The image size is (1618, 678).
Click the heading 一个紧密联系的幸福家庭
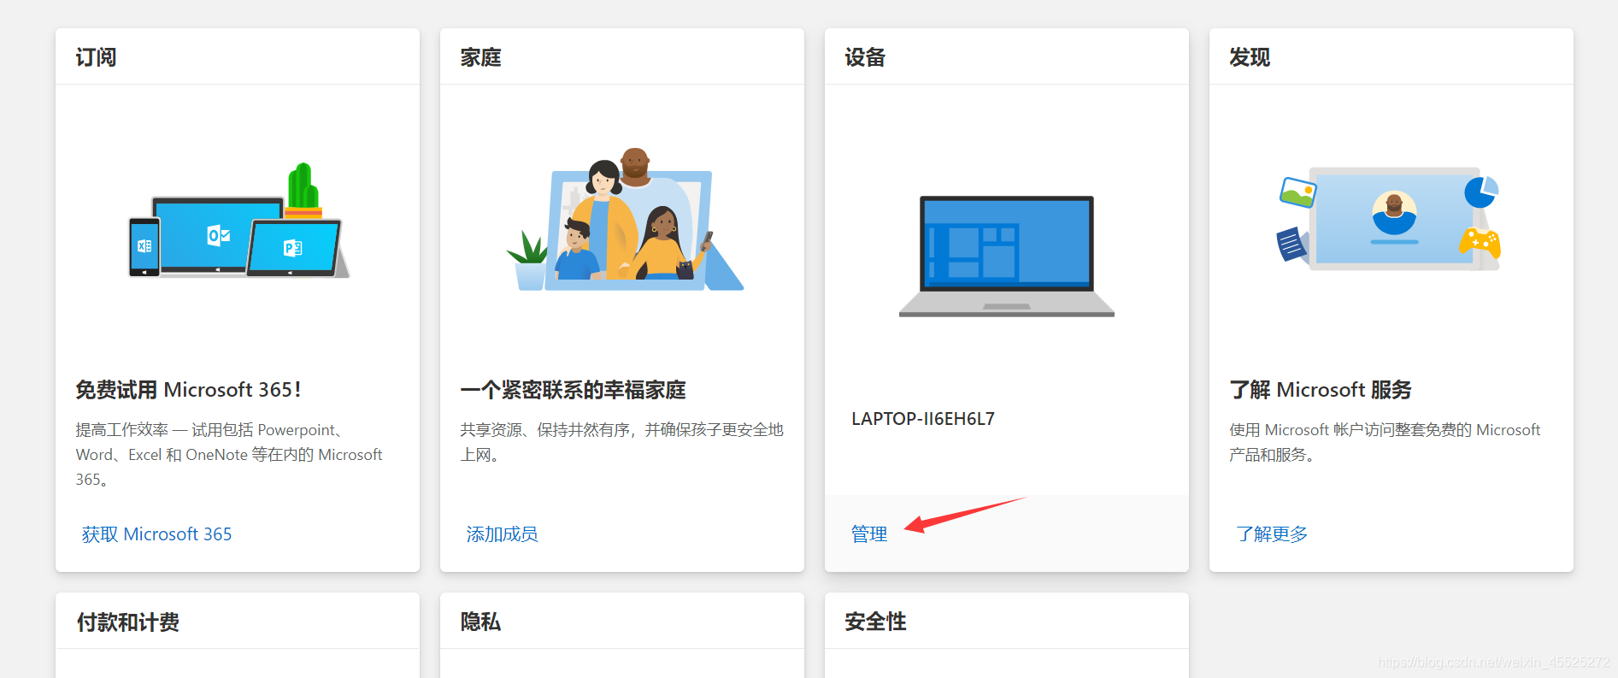(x=573, y=390)
